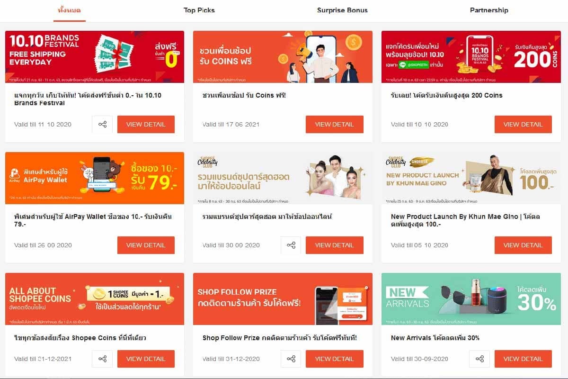Open the Shopee Celebrity Club Khun Mae Gino banner
Image resolution: width=568 pixels, height=379 pixels.
[471, 178]
